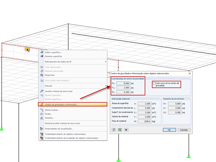Screen dimensions: 216x162
Task: Confirm the dialog with OK
Action: (x=169, y=130)
